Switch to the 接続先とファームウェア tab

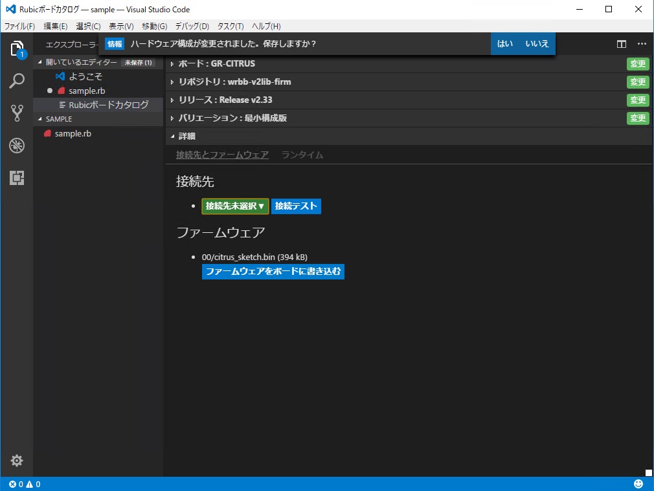222,155
